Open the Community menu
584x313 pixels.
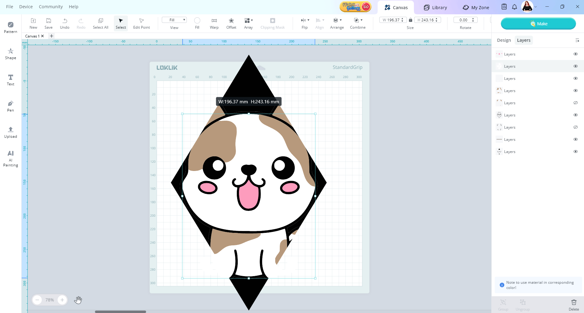click(x=51, y=7)
